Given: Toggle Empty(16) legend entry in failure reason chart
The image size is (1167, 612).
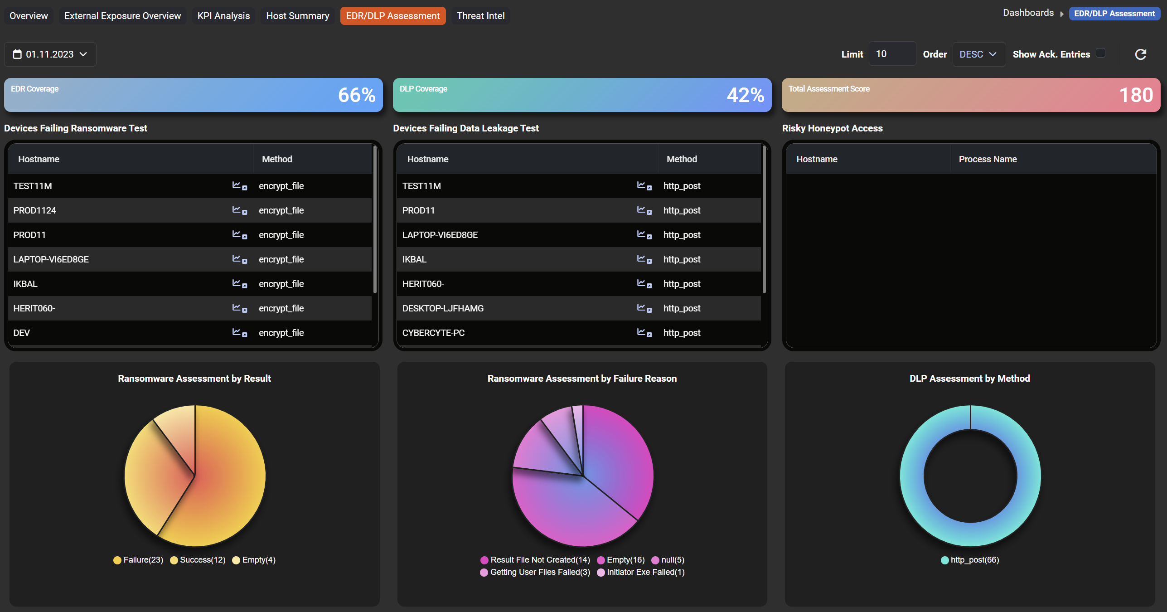Looking at the screenshot, I should [x=621, y=560].
